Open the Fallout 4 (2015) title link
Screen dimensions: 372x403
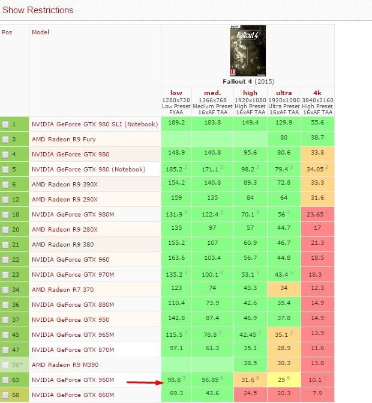click(248, 81)
